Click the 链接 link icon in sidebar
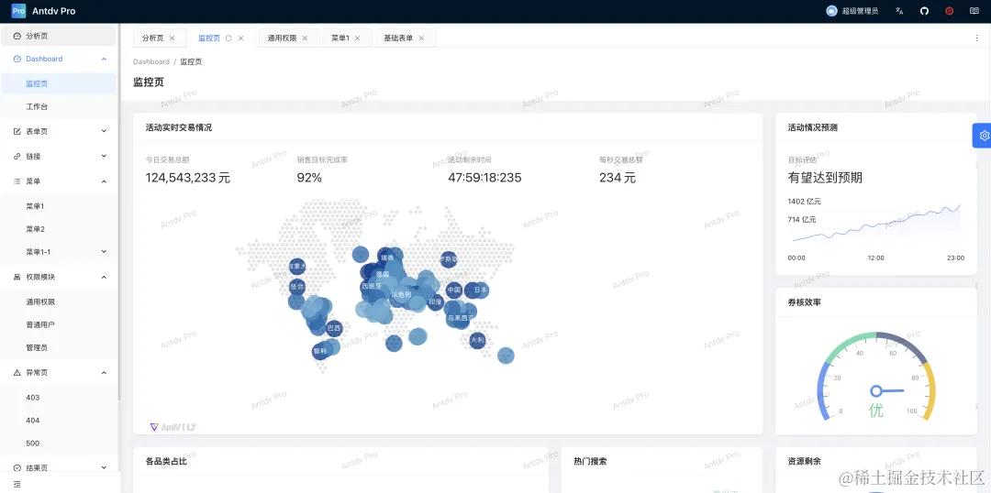 click(x=17, y=156)
